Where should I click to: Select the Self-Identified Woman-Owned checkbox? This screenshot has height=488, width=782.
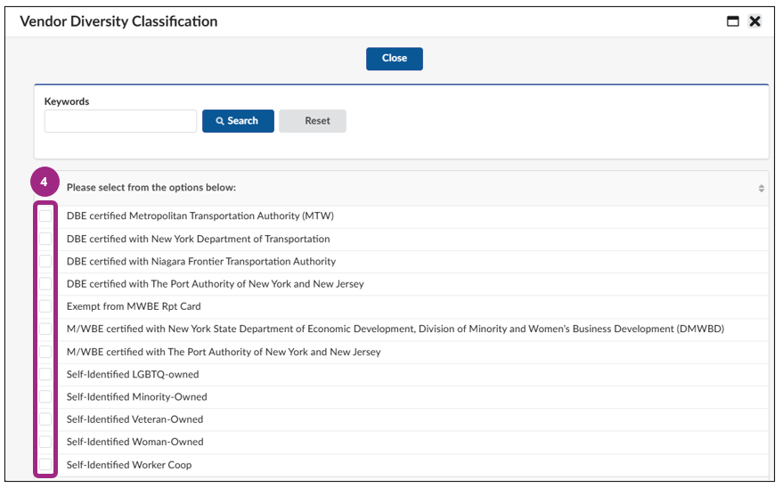[x=45, y=442]
